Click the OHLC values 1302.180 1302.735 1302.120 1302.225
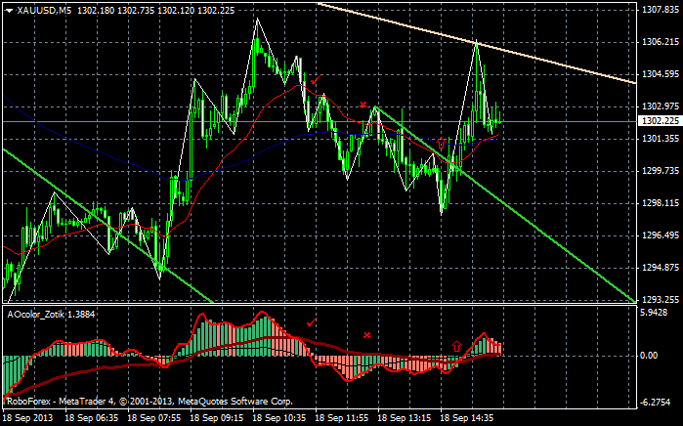The width and height of the screenshot is (683, 426). (156, 11)
